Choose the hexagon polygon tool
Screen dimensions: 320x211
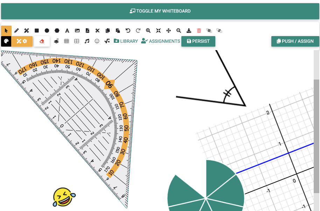[57, 30]
